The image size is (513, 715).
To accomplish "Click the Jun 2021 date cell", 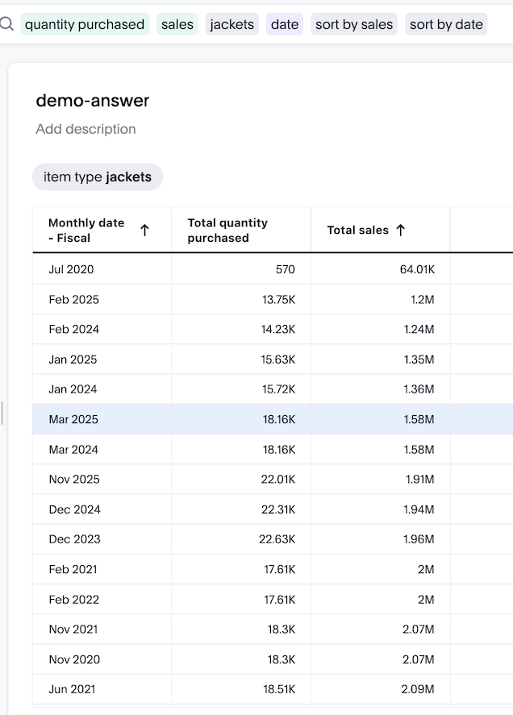I will pyautogui.click(x=73, y=689).
